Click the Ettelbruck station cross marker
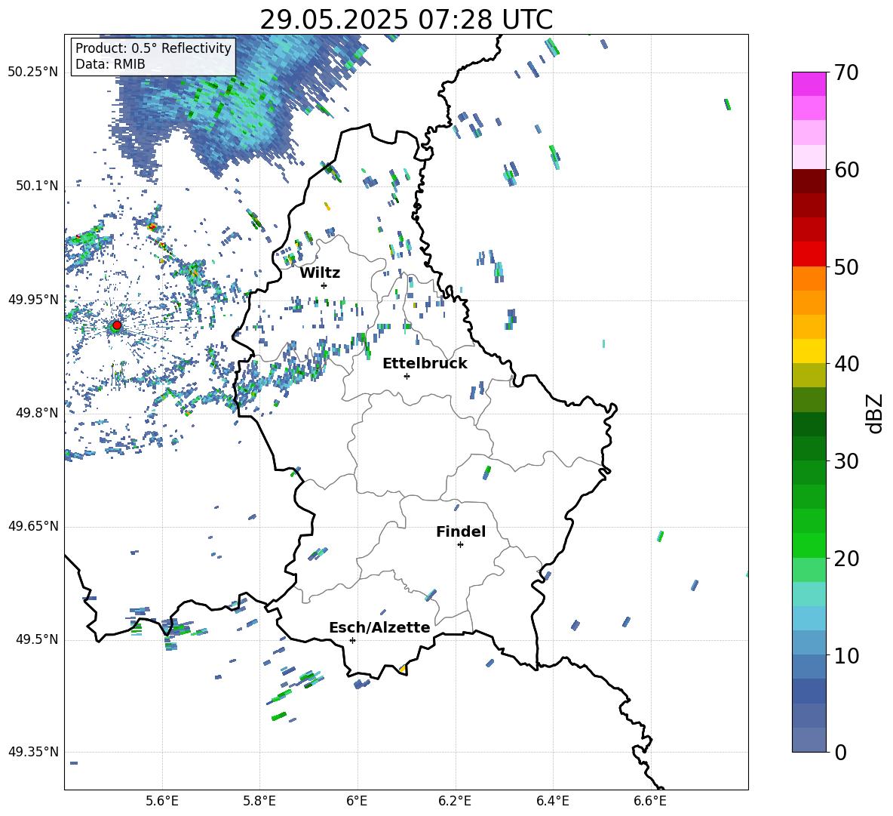The image size is (893, 816). pyautogui.click(x=407, y=376)
